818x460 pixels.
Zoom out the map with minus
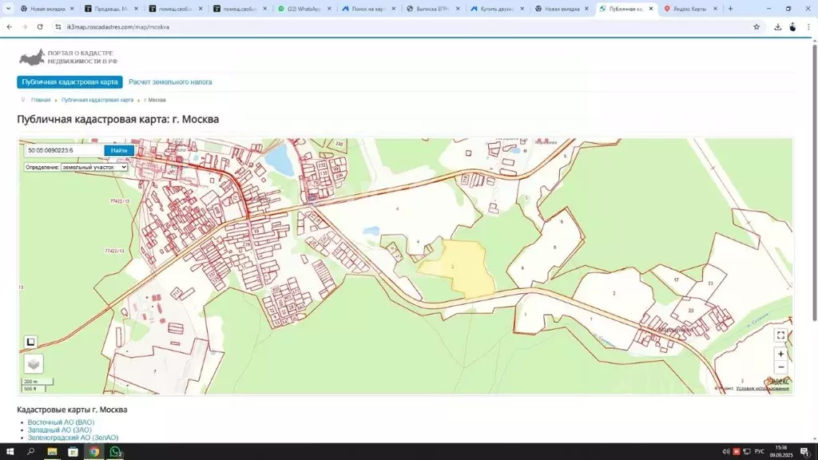click(x=780, y=367)
